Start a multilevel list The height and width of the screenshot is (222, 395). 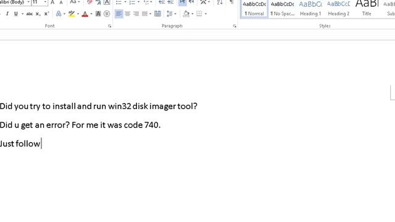146,2
